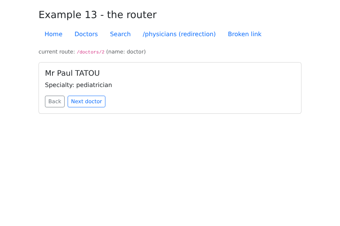Click the word 'pediatrician' in the card
Screen dimensions: 340x226
pyautogui.click(x=94, y=85)
